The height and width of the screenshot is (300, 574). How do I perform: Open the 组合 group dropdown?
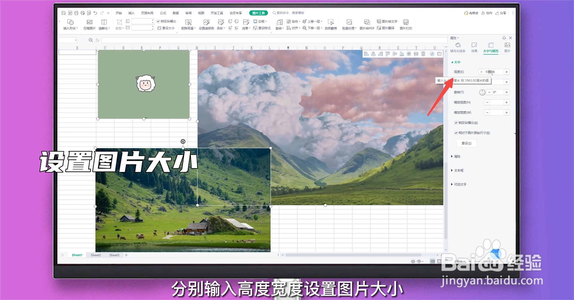pos(294,21)
